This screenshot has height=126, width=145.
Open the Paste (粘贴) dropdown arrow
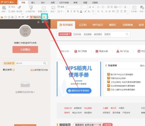click(6, 11)
